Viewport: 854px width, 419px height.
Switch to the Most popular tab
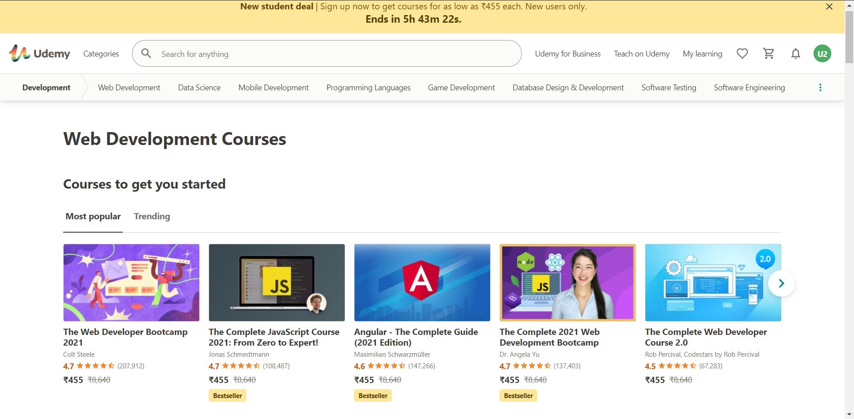click(x=93, y=217)
